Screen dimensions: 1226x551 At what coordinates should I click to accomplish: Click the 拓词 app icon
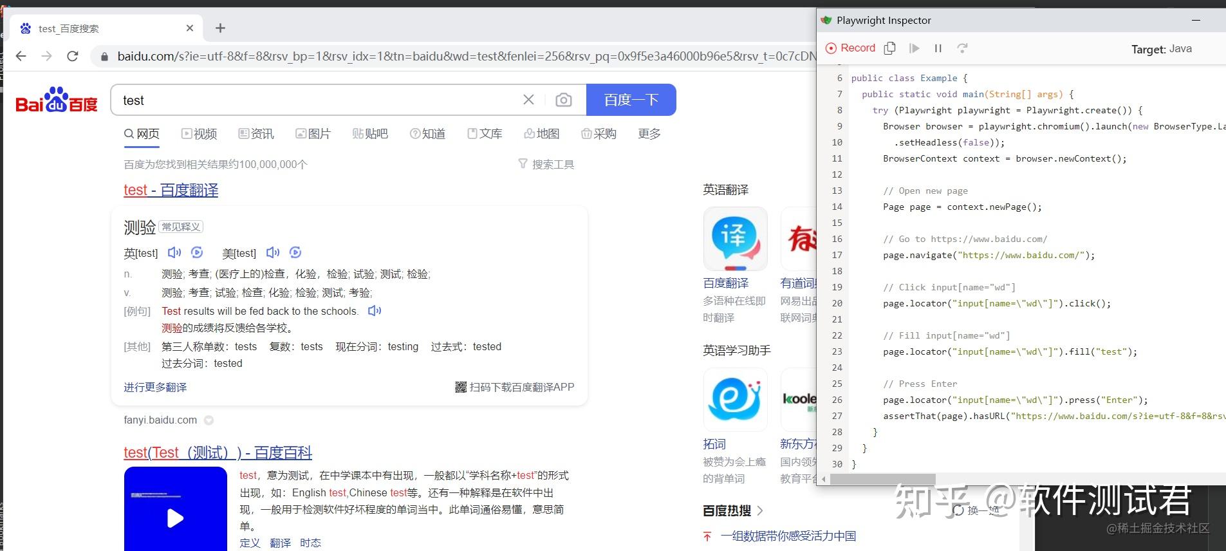click(x=735, y=399)
